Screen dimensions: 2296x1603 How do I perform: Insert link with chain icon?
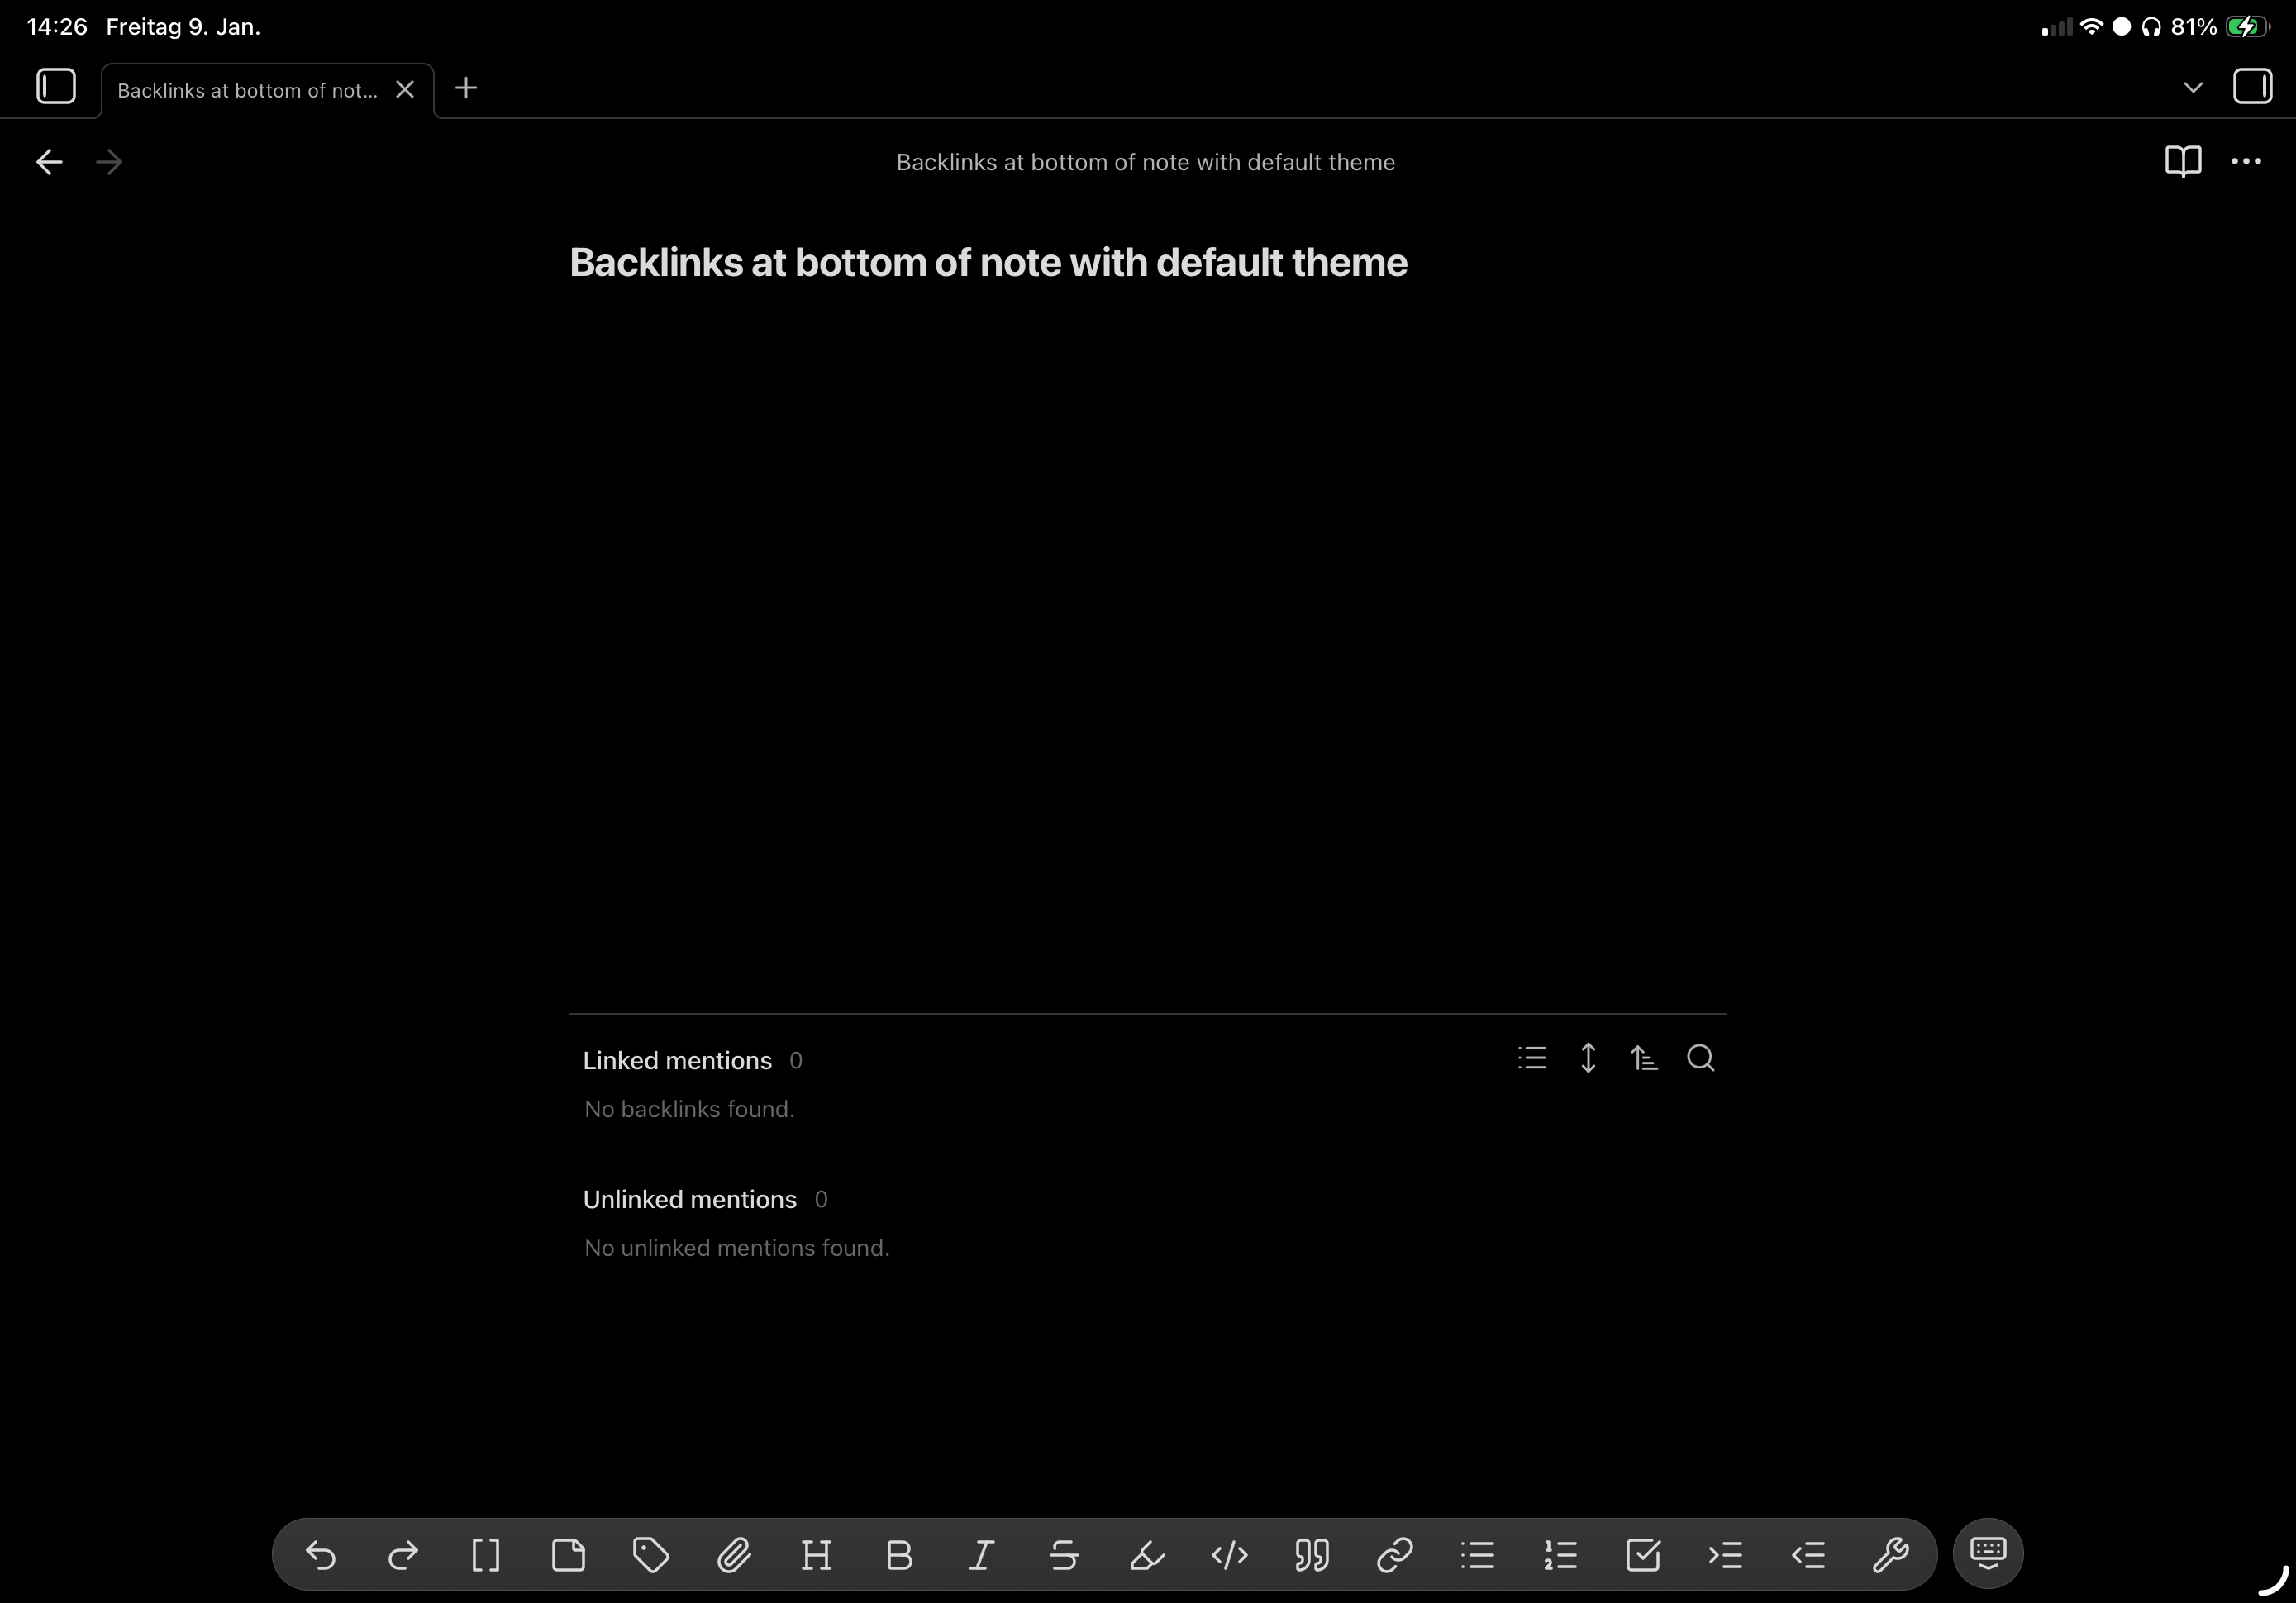1394,1555
